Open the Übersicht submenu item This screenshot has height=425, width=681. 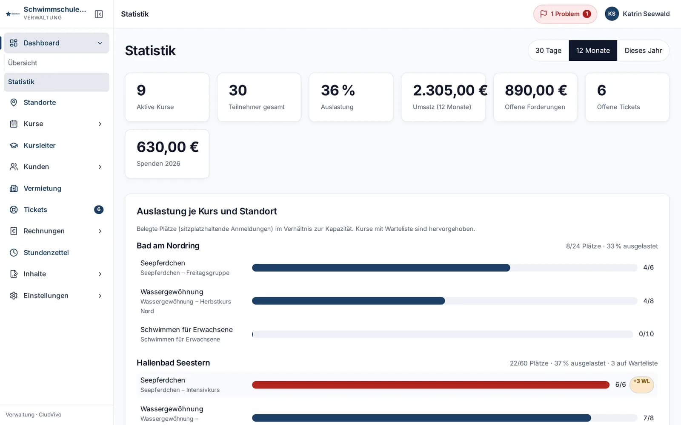(x=56, y=63)
